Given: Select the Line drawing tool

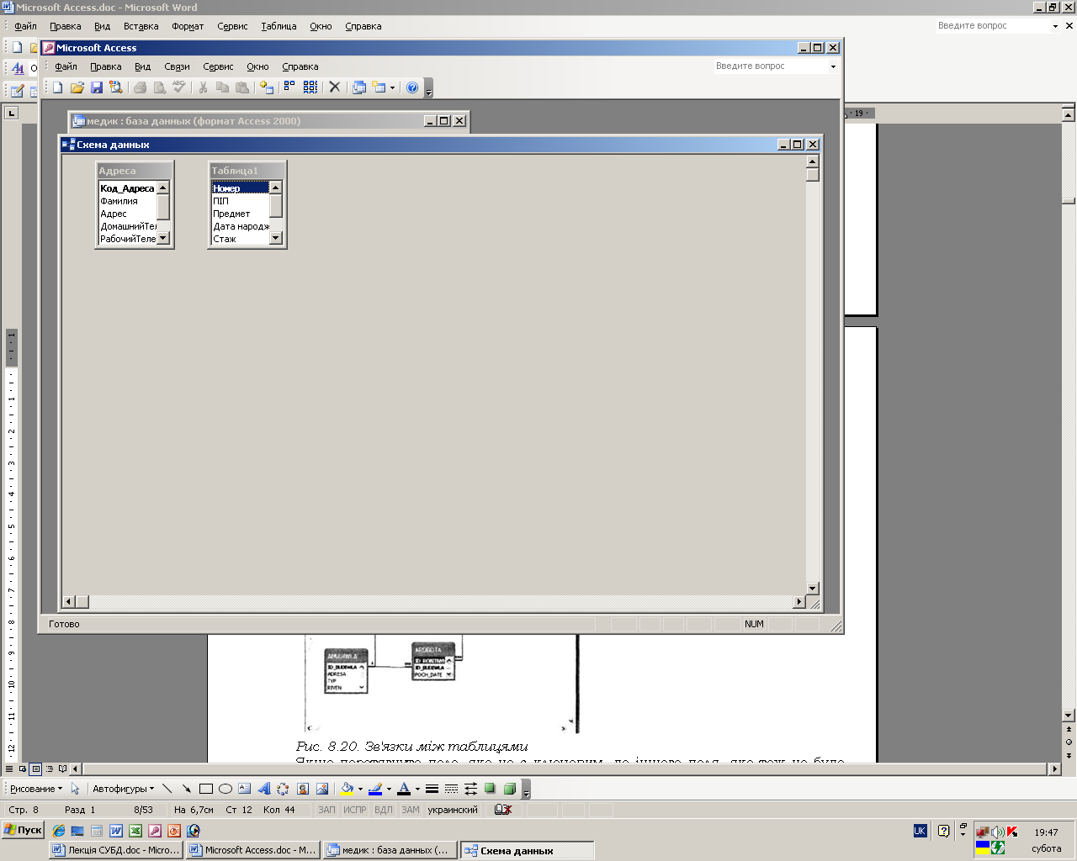Looking at the screenshot, I should [x=167, y=789].
